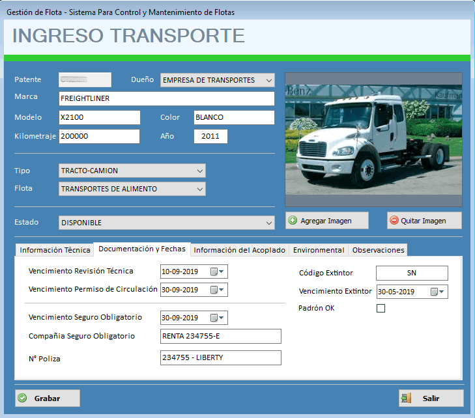Click the red minus icon on Quitar Imagen
Viewport: 475px width, 418px height.
(394, 220)
